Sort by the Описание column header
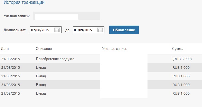202x107 pixels. [x=44, y=49]
